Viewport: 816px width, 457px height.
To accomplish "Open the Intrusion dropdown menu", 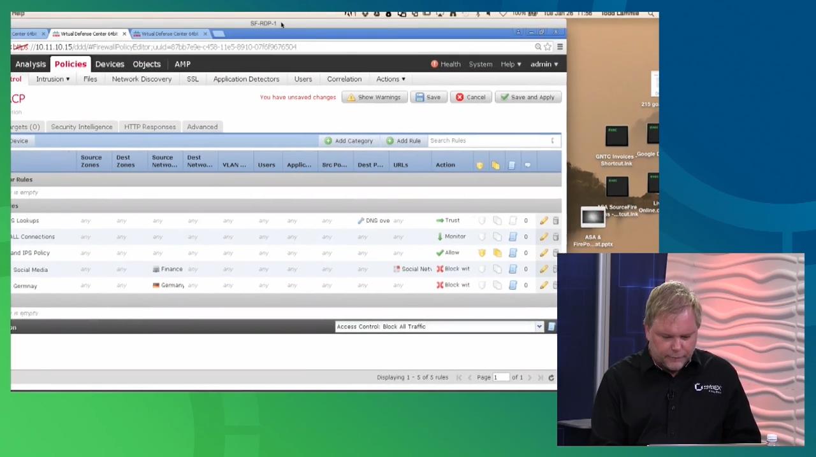I will 53,79.
